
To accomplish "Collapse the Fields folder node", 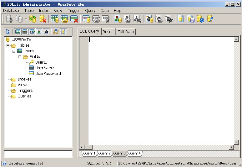I will (x=20, y=57).
